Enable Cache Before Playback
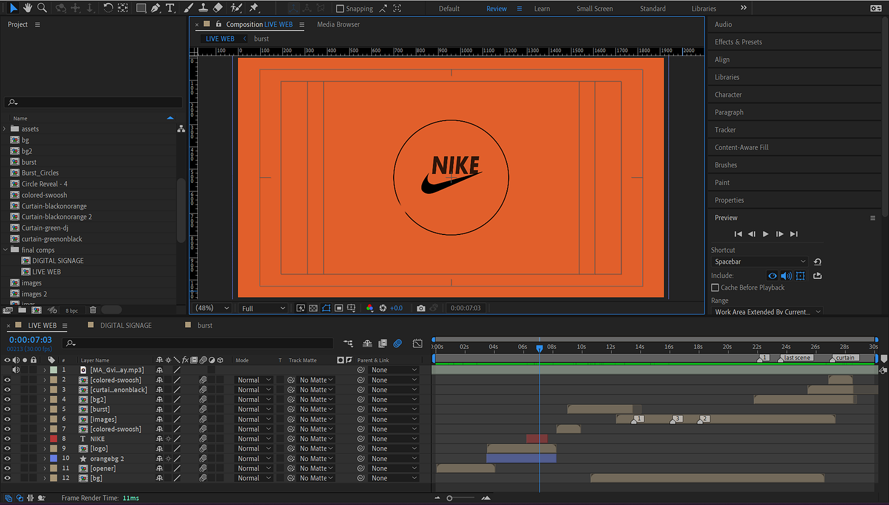The image size is (889, 505). tap(715, 287)
